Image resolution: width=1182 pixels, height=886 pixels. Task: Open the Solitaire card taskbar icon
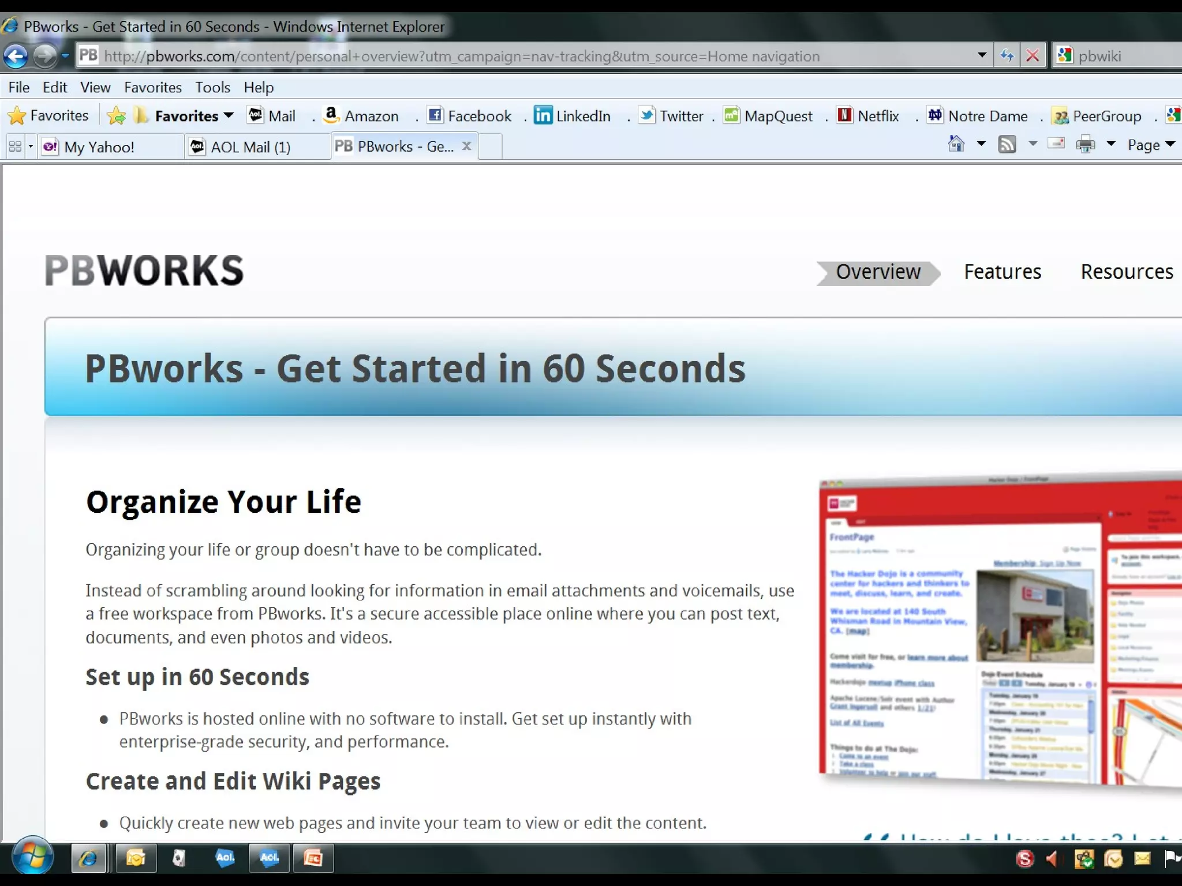(179, 859)
